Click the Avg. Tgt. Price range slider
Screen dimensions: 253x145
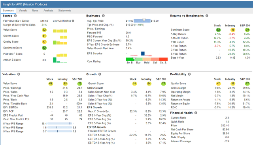pyautogui.click(x=142, y=21)
